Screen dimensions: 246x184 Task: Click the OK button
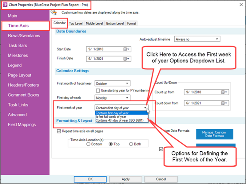coord(90,179)
